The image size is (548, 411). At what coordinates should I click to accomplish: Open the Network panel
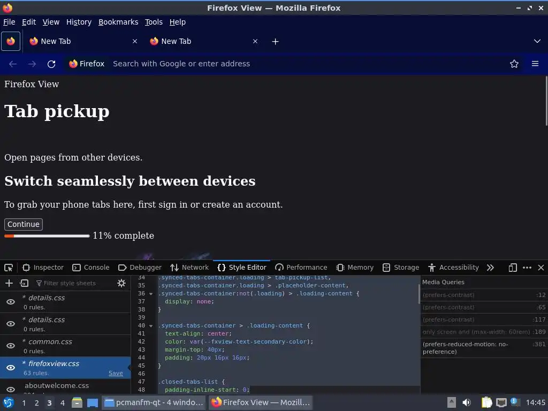(189, 268)
